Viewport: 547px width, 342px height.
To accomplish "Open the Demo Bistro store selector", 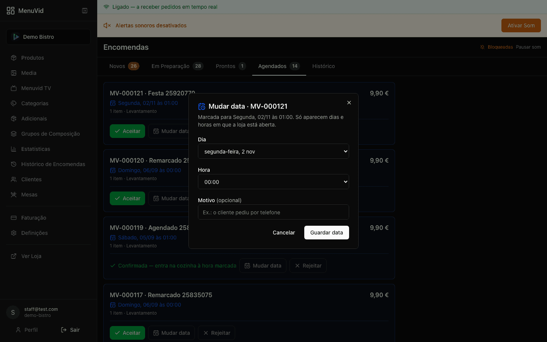I will tap(49, 37).
